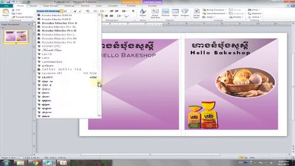Open Windows Start button
The width and height of the screenshot is (295, 166).
6,163
